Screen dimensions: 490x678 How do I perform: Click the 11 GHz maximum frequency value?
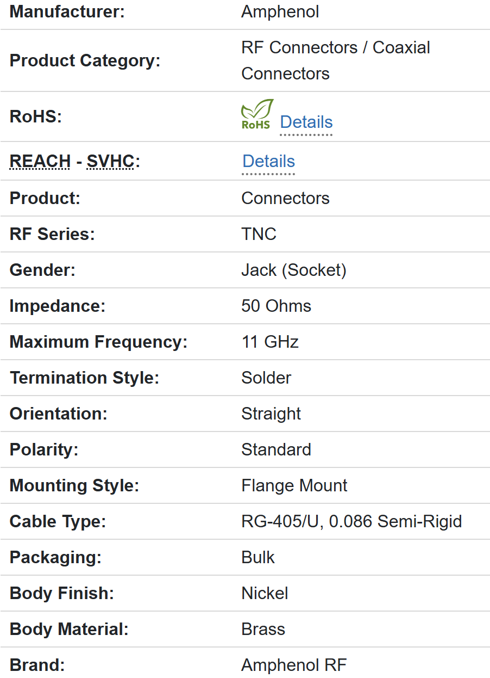(269, 342)
